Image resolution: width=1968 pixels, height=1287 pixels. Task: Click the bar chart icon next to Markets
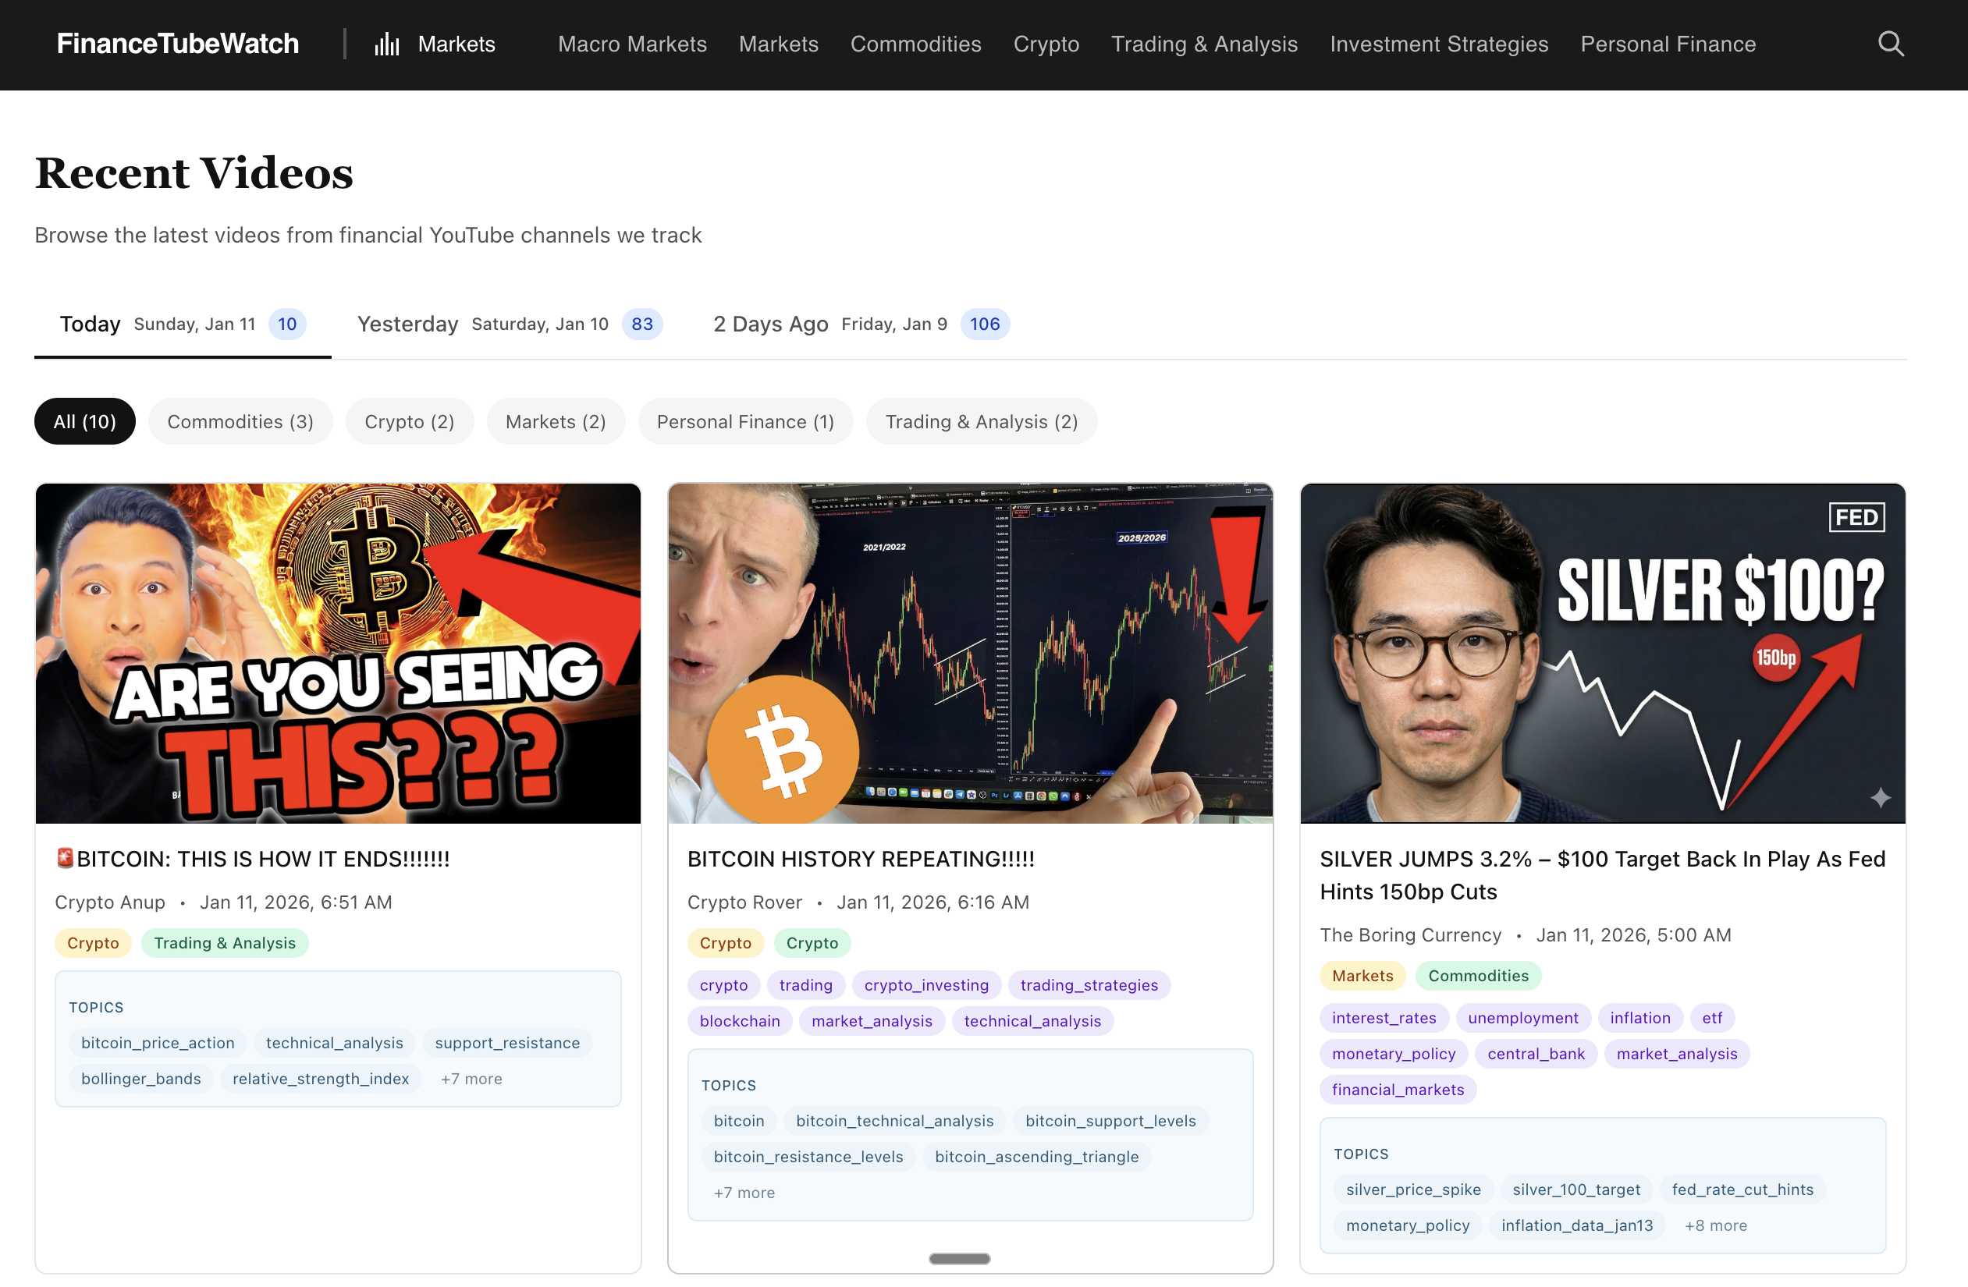tap(386, 44)
